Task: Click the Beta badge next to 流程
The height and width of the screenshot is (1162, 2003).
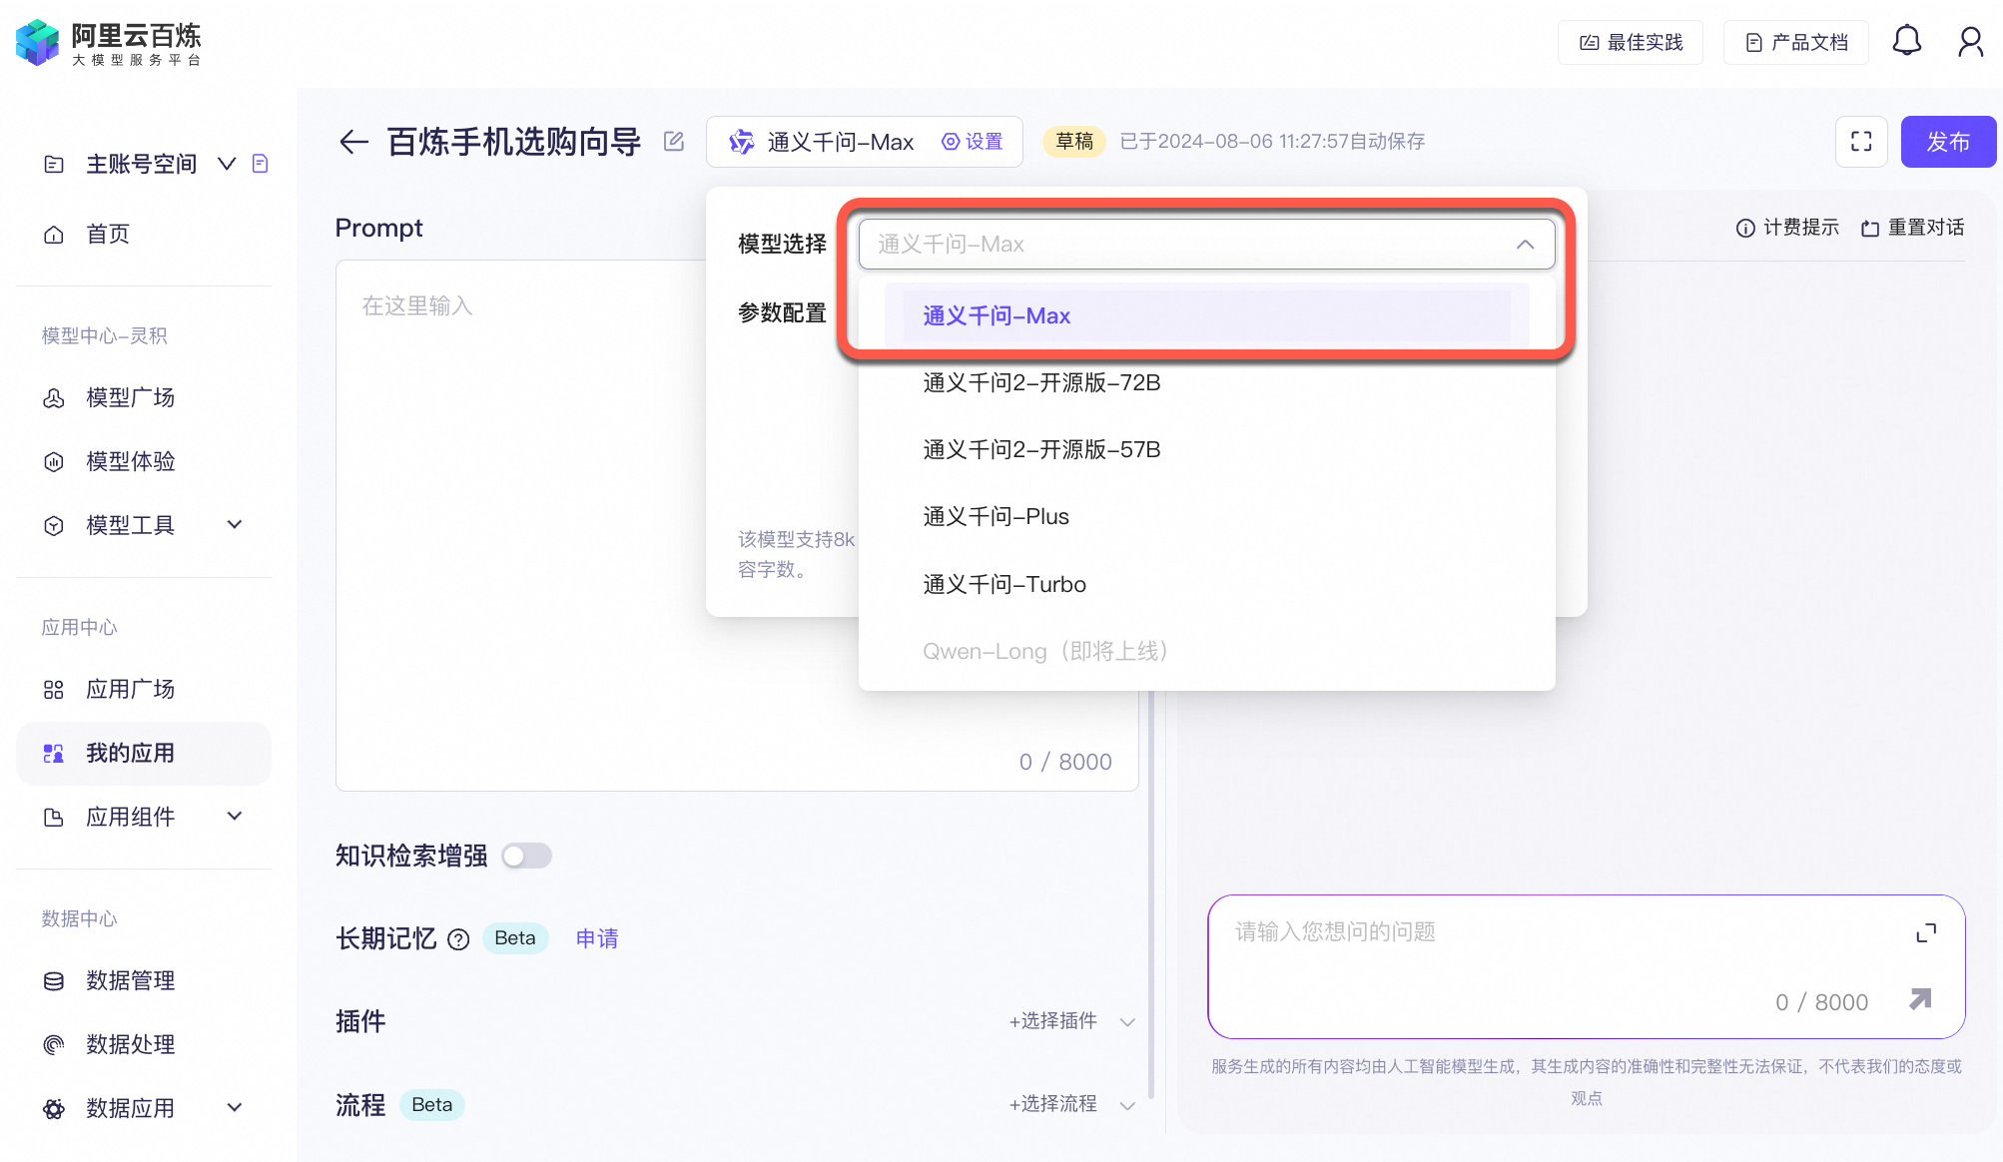Action: click(432, 1105)
